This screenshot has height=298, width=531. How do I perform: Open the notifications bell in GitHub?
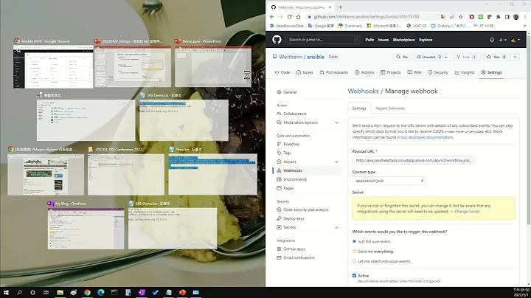click(x=492, y=40)
